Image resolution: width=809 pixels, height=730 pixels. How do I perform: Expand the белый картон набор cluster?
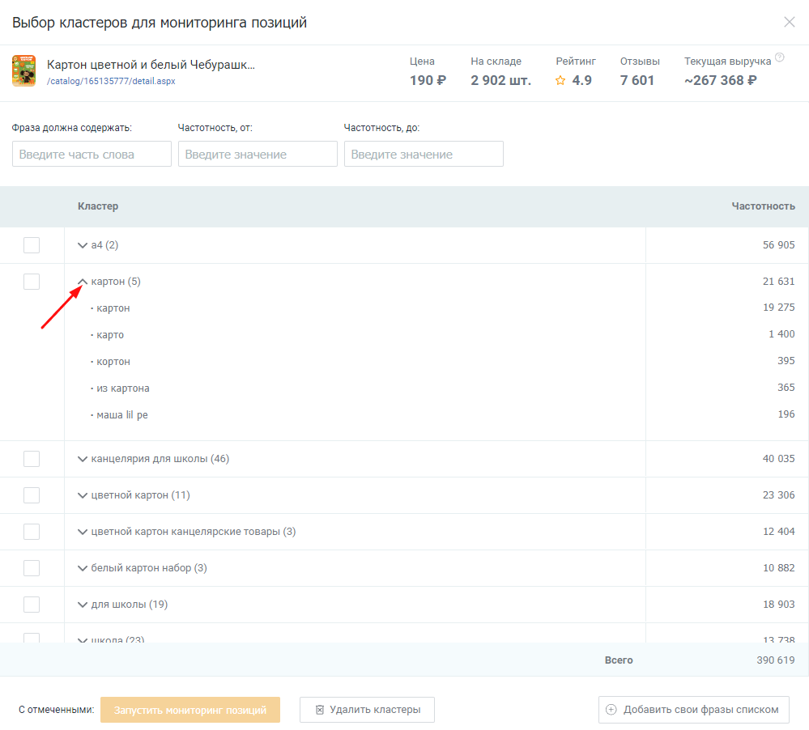[82, 568]
